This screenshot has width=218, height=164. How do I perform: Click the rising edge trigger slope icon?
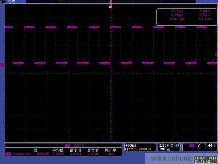tap(199, 145)
